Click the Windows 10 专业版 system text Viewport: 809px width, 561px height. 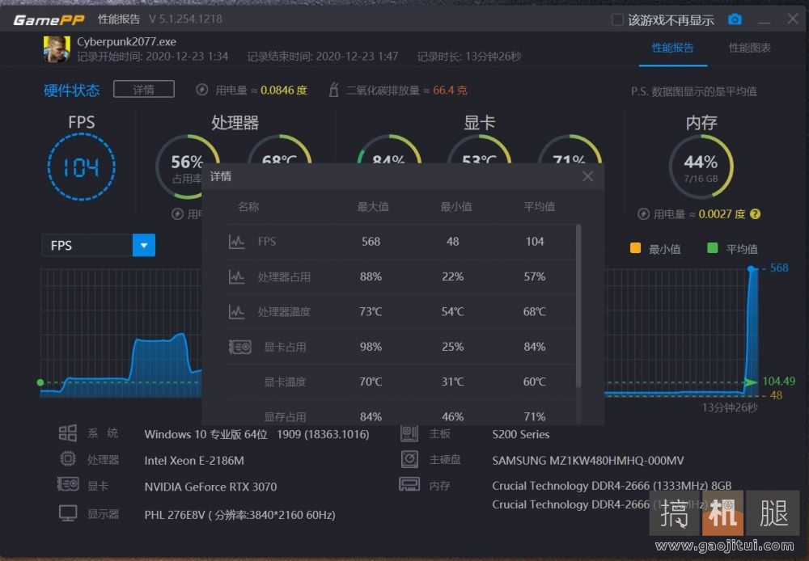(x=257, y=434)
